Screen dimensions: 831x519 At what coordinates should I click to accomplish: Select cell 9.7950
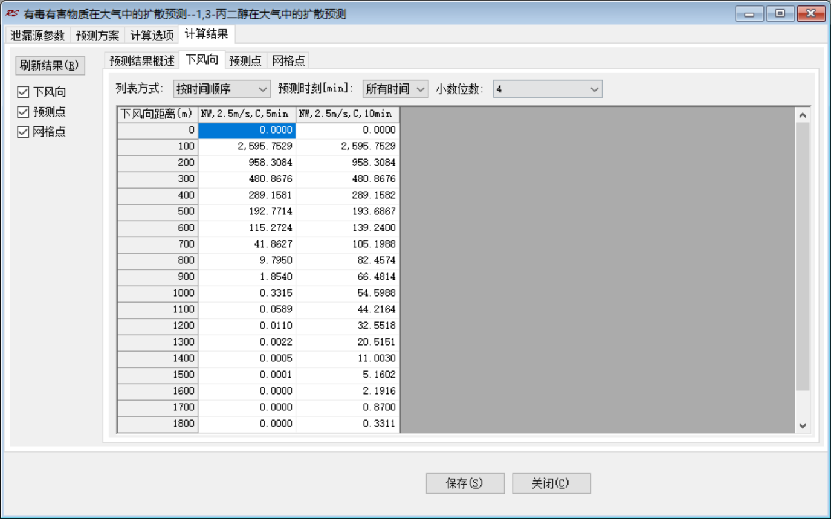coord(247,260)
